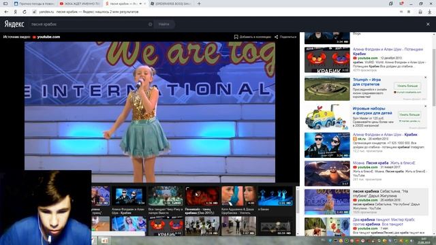Image resolution: width=436 pixels, height=245 pixels.
Task: Open the Mr. Krabs cartoon thumbnail
Action: (x=327, y=227)
